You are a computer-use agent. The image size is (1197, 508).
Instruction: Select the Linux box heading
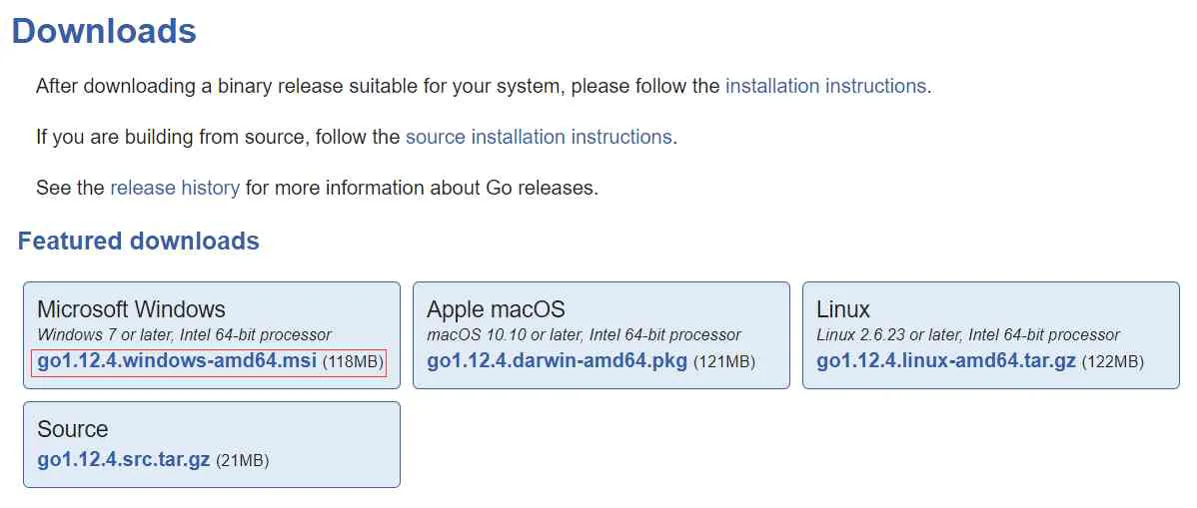(842, 309)
